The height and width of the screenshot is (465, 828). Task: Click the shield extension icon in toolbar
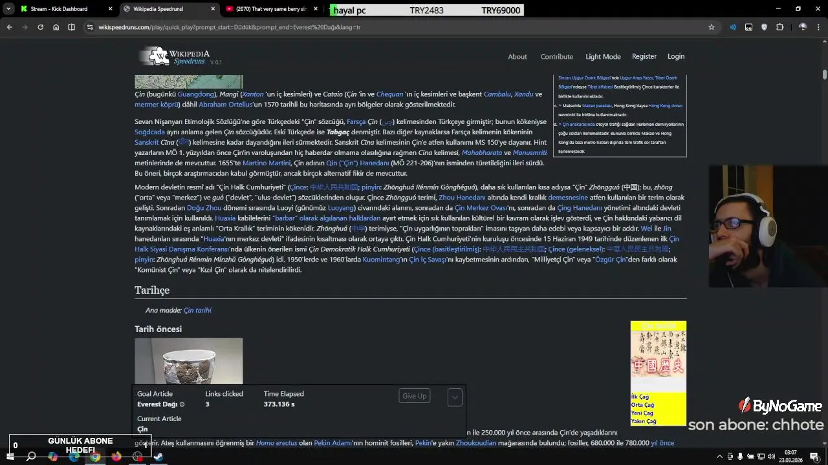tap(764, 27)
